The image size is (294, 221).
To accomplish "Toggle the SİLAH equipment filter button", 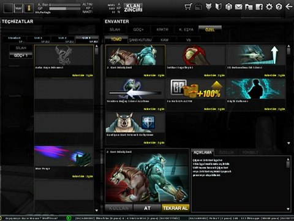I will pyautogui.click(x=21, y=48).
